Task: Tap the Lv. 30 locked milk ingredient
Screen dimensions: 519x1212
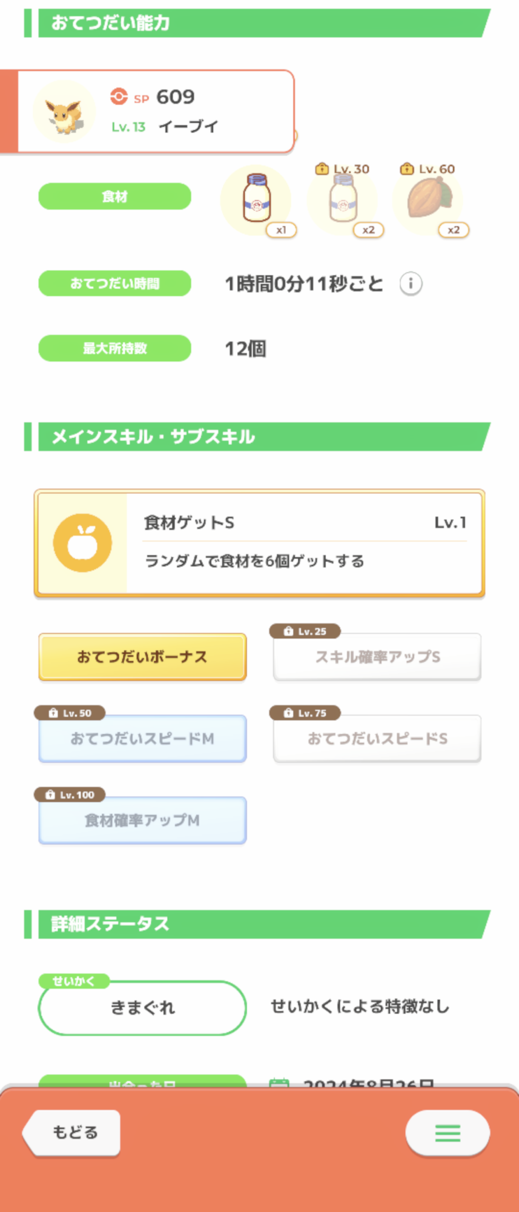Action: [x=343, y=200]
